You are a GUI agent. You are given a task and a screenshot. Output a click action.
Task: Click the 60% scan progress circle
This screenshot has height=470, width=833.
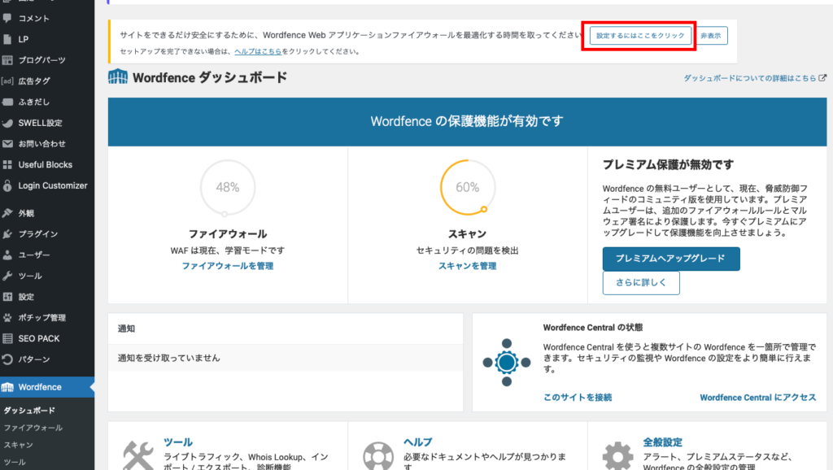click(468, 188)
